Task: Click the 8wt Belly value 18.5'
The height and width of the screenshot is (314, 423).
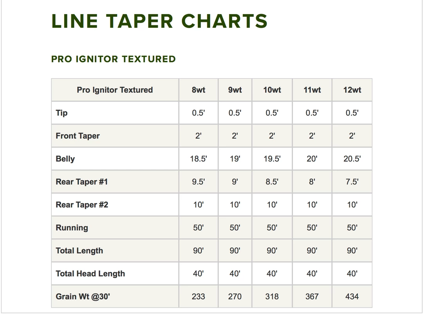Action: [x=198, y=159]
